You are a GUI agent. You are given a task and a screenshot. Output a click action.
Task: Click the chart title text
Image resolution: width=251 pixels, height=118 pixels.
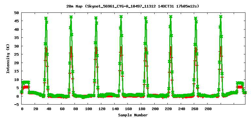pyautogui.click(x=133, y=7)
